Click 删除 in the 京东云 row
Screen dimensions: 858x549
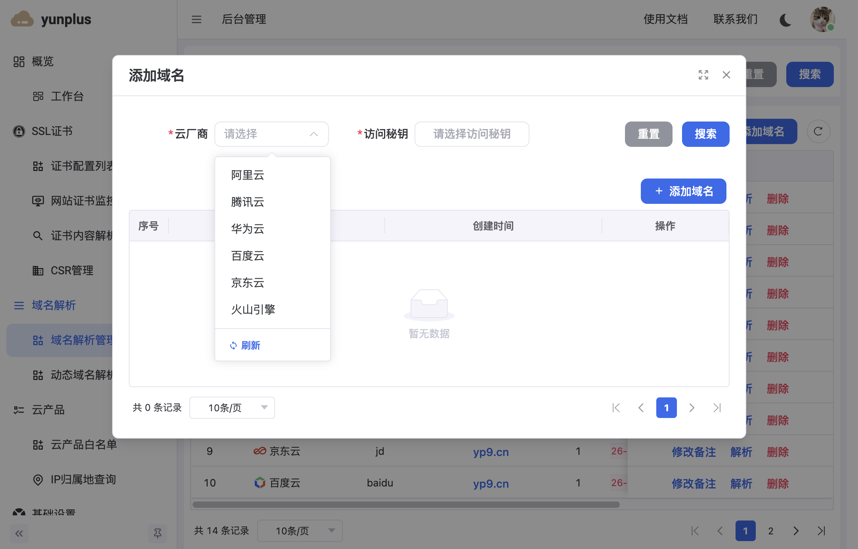[778, 452]
